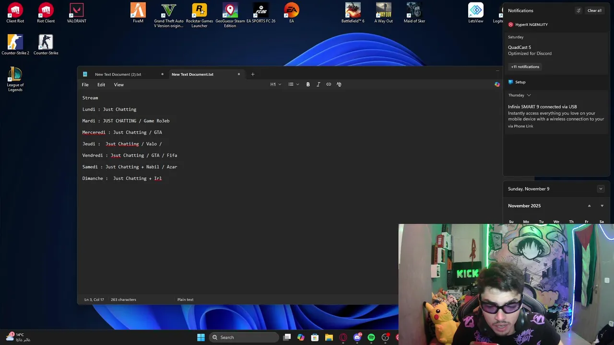
Task: Insert a link using the toolbar link icon
Action: point(329,84)
